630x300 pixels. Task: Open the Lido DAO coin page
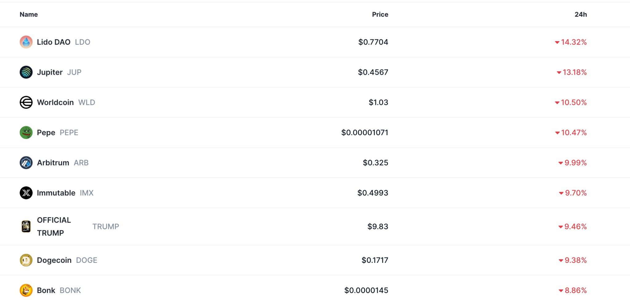[x=54, y=42]
